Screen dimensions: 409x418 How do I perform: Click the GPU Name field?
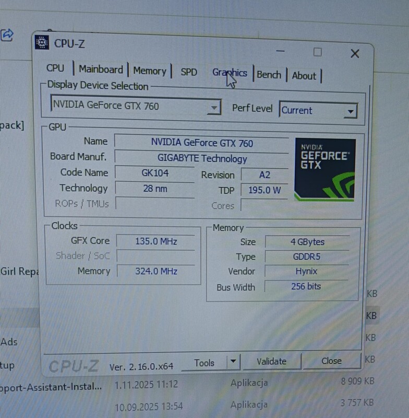201,142
